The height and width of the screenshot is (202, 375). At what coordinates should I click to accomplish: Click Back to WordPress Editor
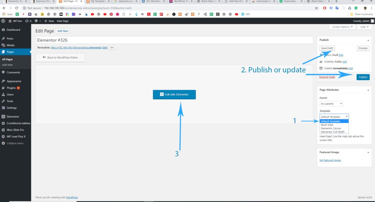pos(60,57)
